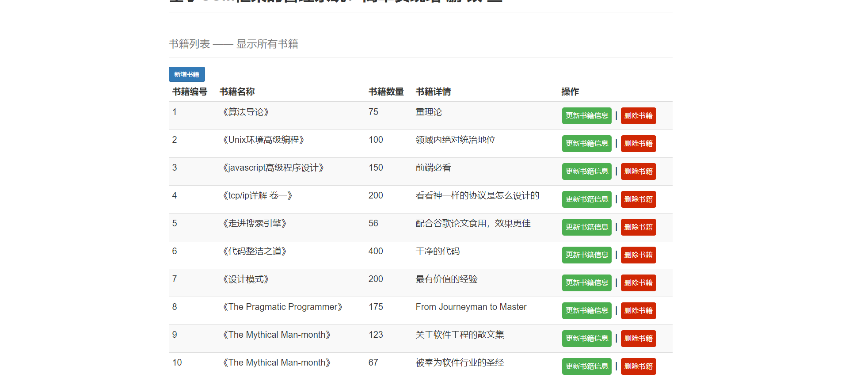This screenshot has width=841, height=389.
Task: Update the 《设计模式》 book record
Action: (586, 283)
